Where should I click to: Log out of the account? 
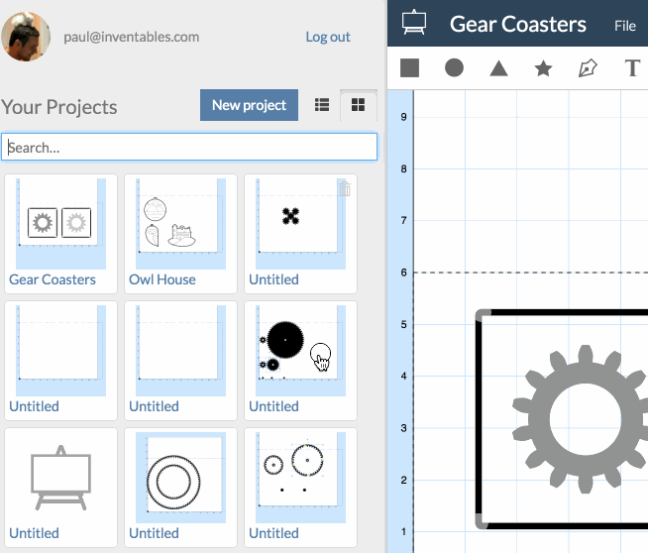tap(328, 37)
